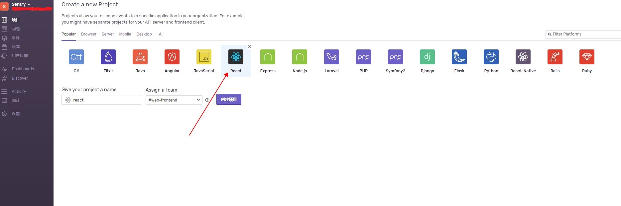Select the Express platform icon
The width and height of the screenshot is (621, 206).
[x=268, y=57]
